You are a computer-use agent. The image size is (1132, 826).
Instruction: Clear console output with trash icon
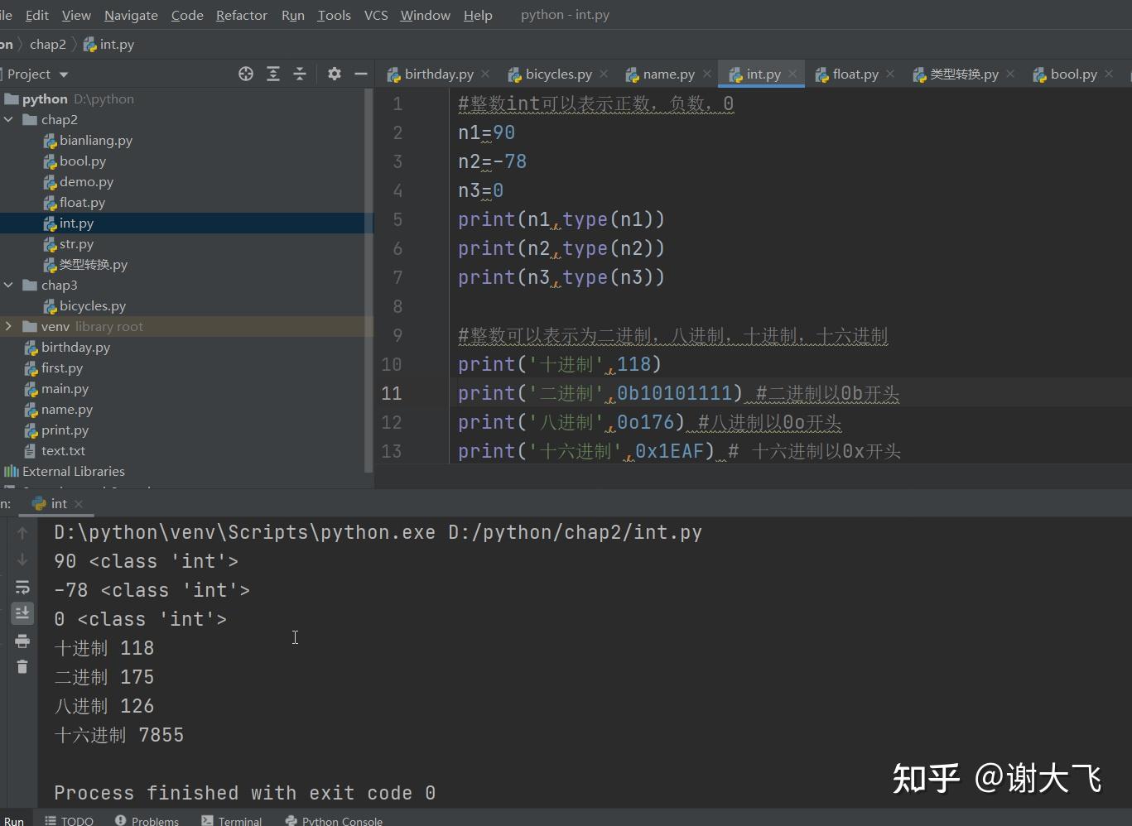(x=22, y=667)
